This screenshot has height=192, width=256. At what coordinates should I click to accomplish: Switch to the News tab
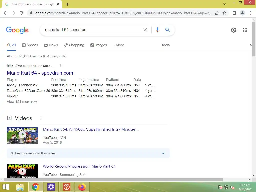tap(51, 45)
